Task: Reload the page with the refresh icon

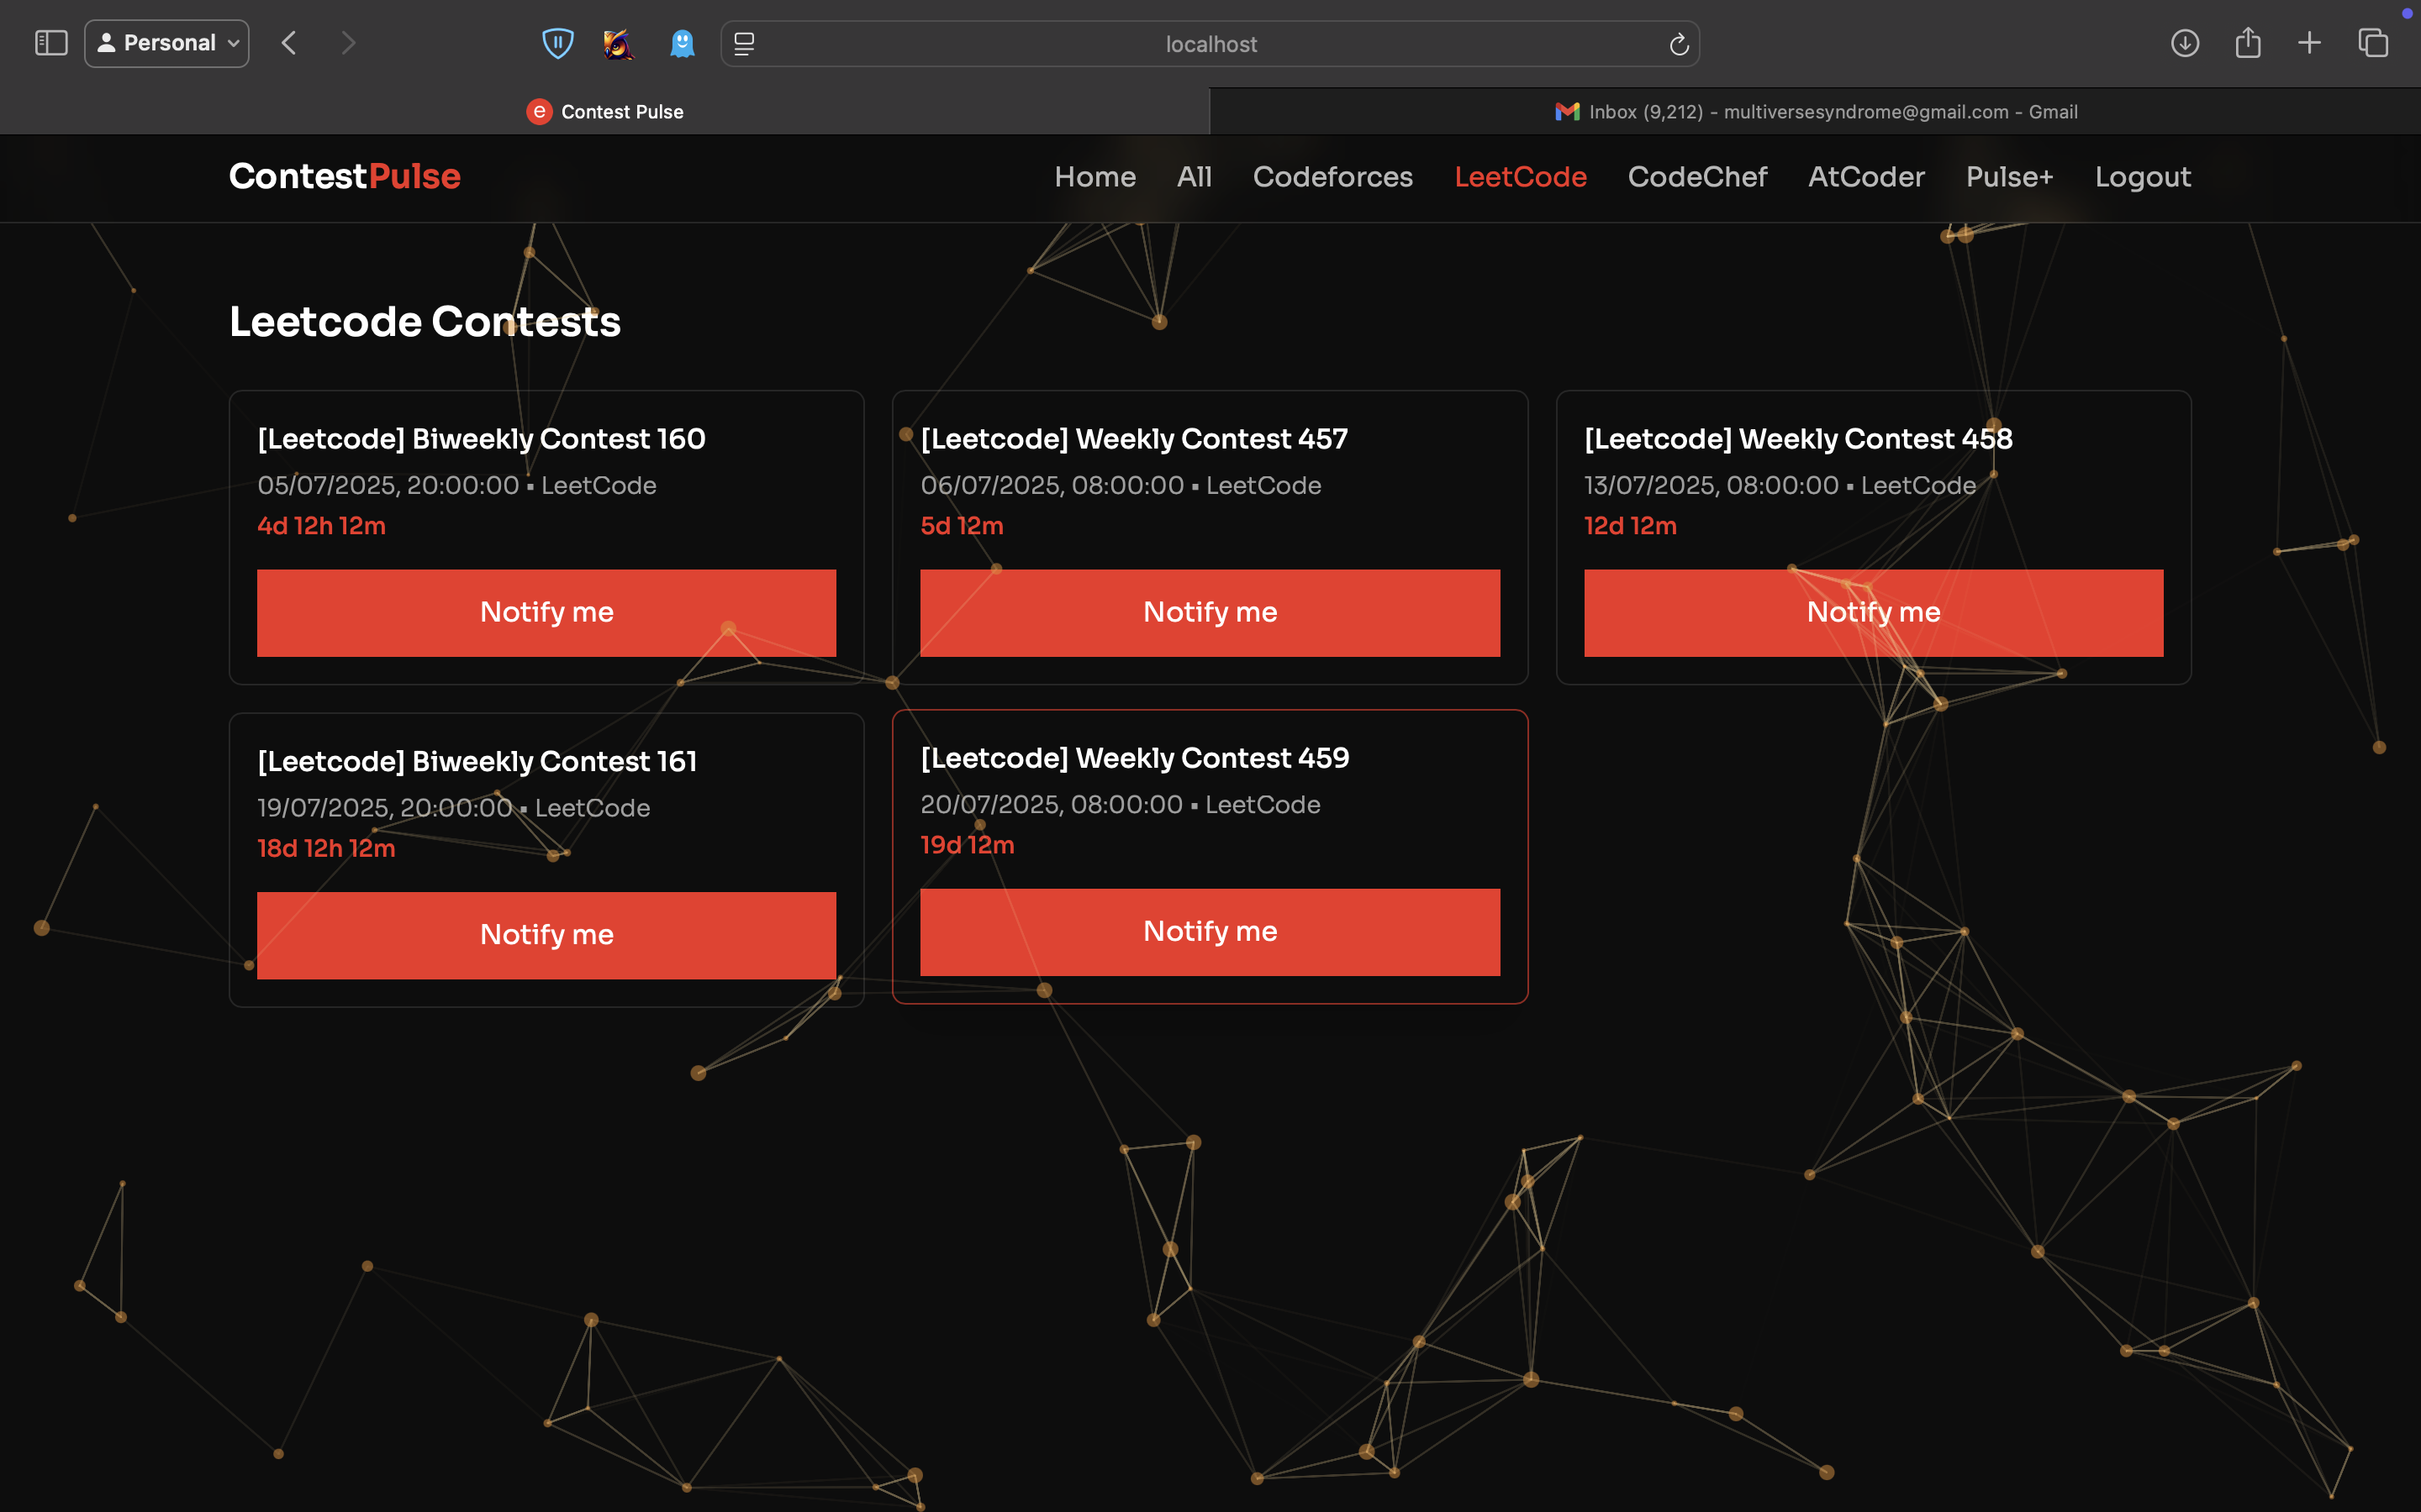Action: 1679,44
